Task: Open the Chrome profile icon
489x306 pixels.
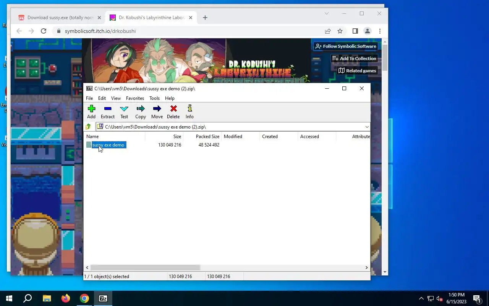Action: (x=368, y=31)
